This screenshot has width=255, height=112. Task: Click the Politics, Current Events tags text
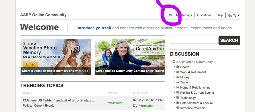pos(39,106)
